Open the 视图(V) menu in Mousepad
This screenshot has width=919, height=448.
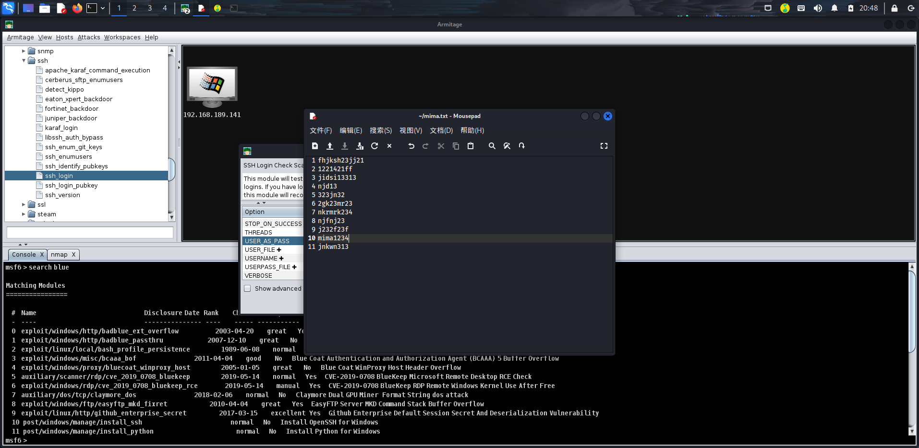pos(411,130)
